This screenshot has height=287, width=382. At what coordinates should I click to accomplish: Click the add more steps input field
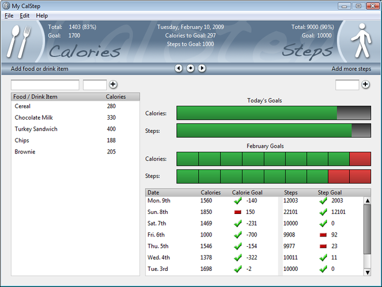[x=347, y=85]
